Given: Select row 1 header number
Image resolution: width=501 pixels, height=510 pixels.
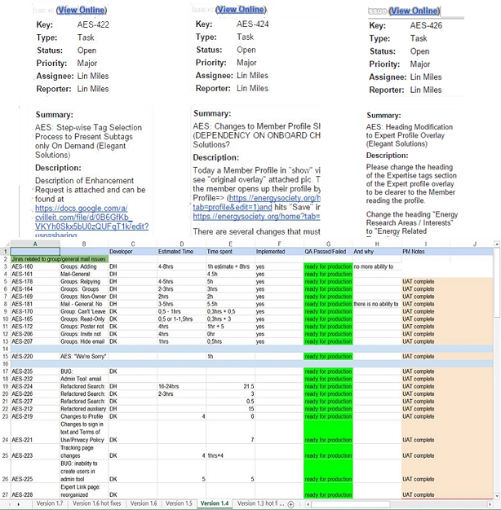Looking at the screenshot, I should (x=5, y=252).
